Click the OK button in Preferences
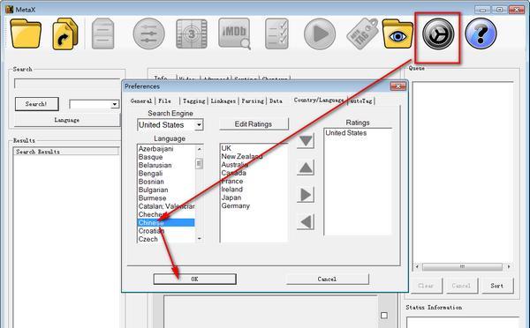The image size is (530, 328). point(194,280)
